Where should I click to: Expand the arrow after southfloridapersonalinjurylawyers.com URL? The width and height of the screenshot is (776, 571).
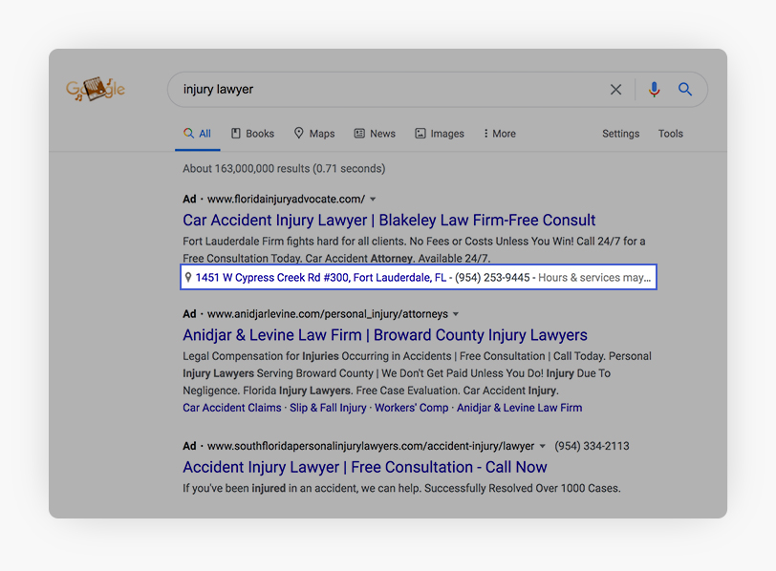(x=543, y=446)
